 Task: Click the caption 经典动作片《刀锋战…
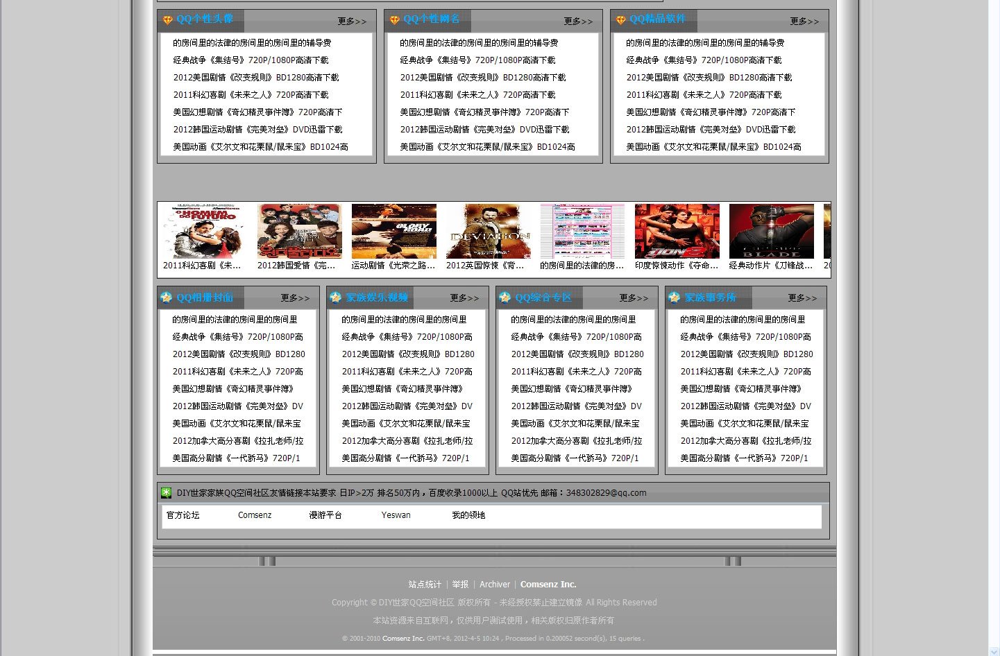771,266
